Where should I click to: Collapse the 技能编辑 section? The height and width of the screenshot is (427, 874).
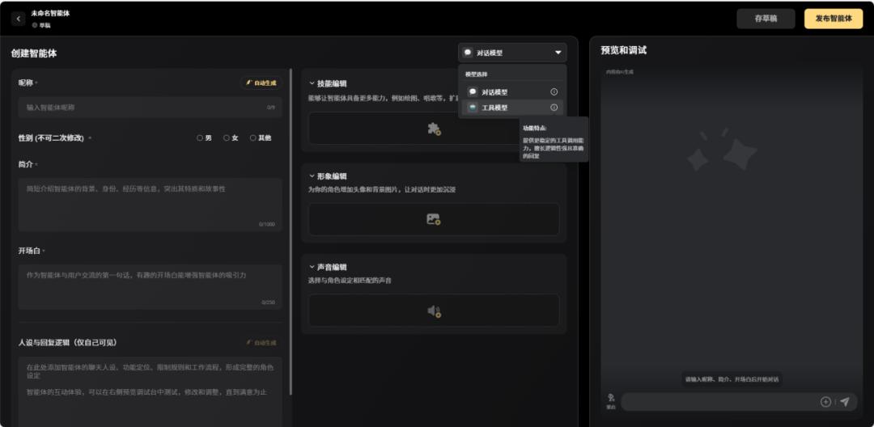tap(312, 83)
